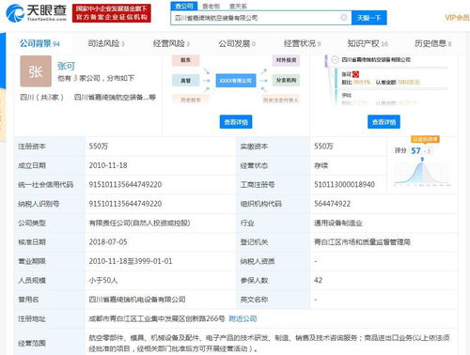Viewport: 470px width, 355px height.
Task: Click the 分支机构 node in relation diagram
Action: 286,81
